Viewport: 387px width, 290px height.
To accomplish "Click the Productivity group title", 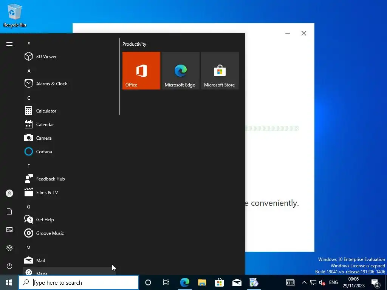I will point(134,44).
